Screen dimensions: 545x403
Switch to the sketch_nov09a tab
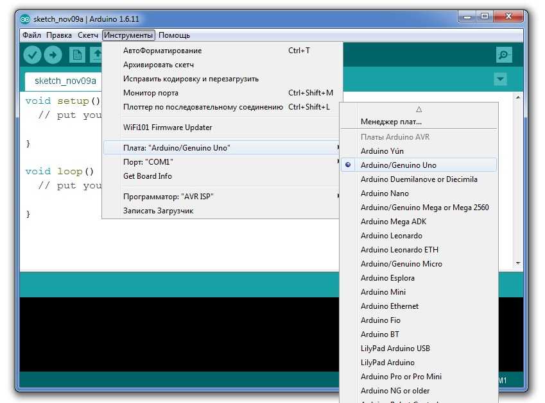65,81
